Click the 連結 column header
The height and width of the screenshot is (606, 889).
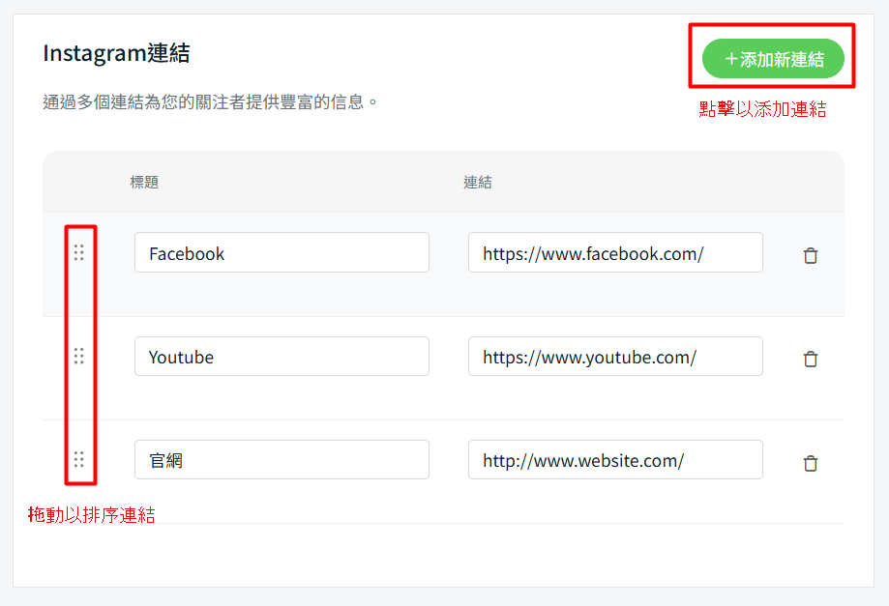tap(477, 182)
